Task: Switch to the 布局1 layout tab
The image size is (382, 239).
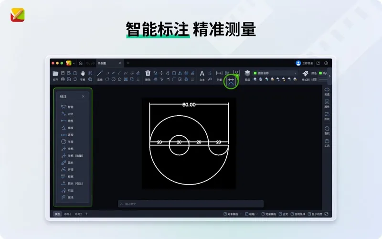Action: [x=67, y=214]
